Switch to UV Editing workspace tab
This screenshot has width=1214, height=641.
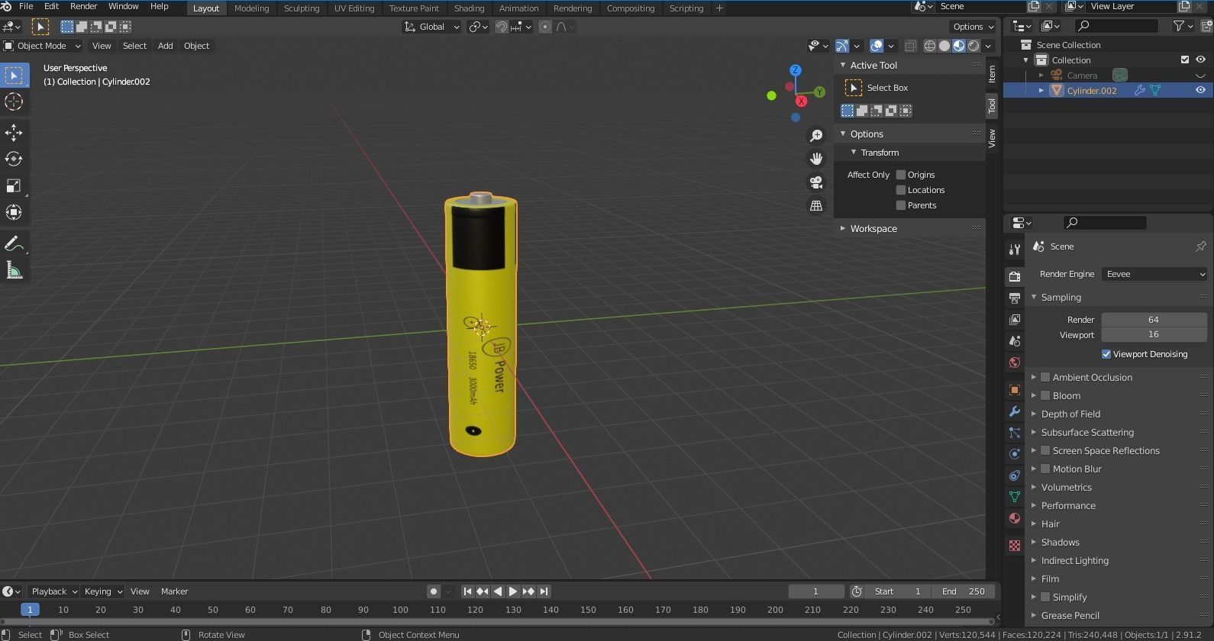(354, 8)
